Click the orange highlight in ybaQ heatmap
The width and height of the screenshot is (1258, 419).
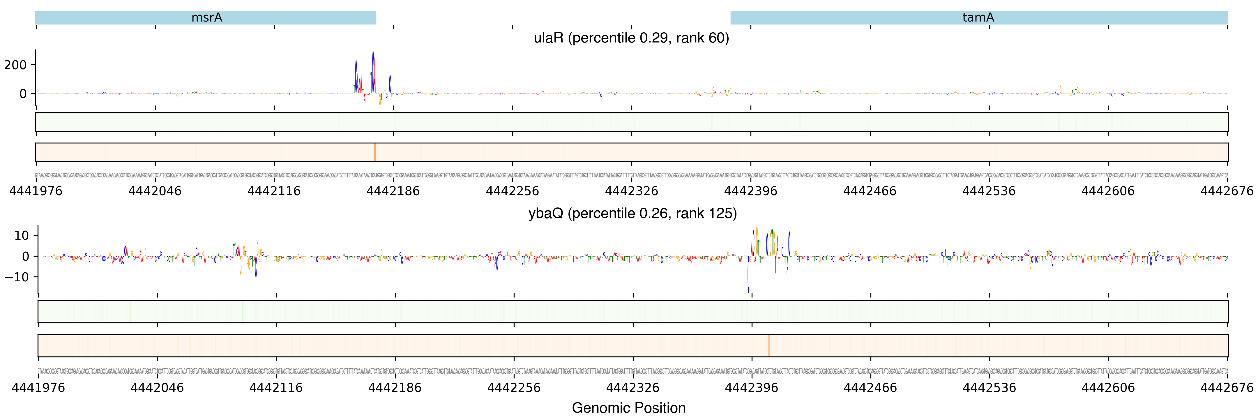click(x=769, y=345)
